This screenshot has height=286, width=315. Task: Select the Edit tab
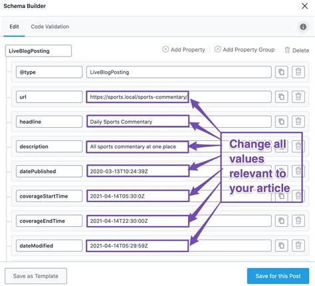pos(14,27)
